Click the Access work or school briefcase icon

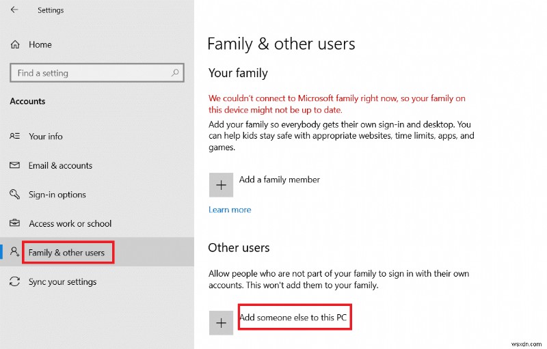(15, 224)
